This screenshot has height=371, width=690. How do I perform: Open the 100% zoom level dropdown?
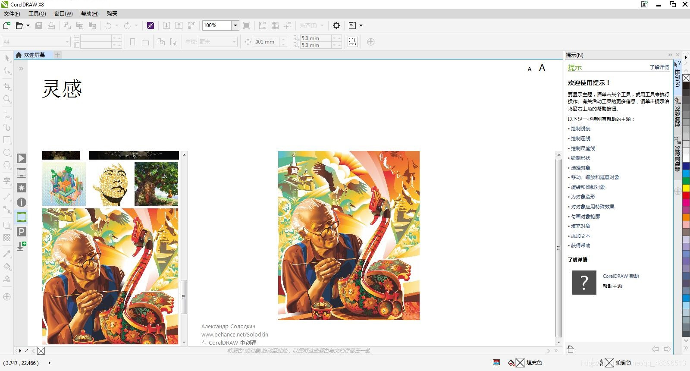(x=235, y=25)
